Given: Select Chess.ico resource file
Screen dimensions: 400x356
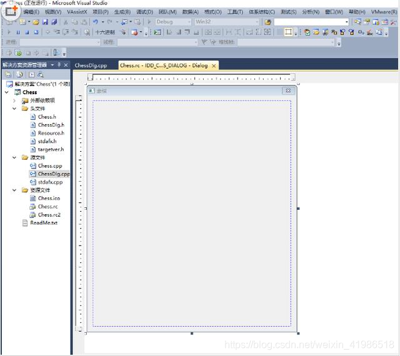Looking at the screenshot, I should 49,198.
